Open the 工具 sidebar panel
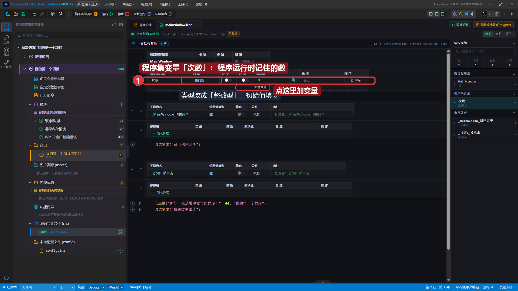The width and height of the screenshot is (518, 291). pos(6,39)
